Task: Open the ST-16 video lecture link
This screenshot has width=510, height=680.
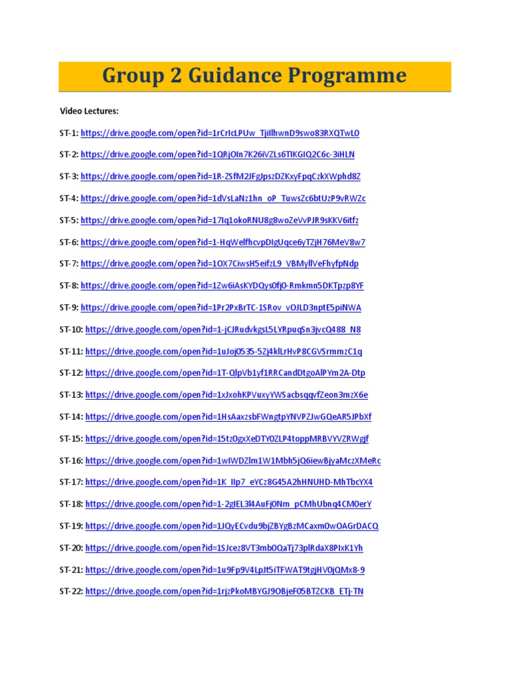Action: tap(233, 461)
